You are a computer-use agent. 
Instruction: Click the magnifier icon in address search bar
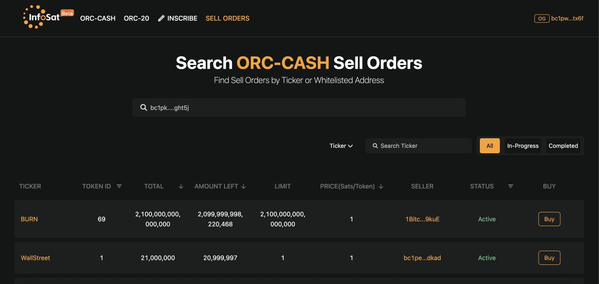point(143,107)
